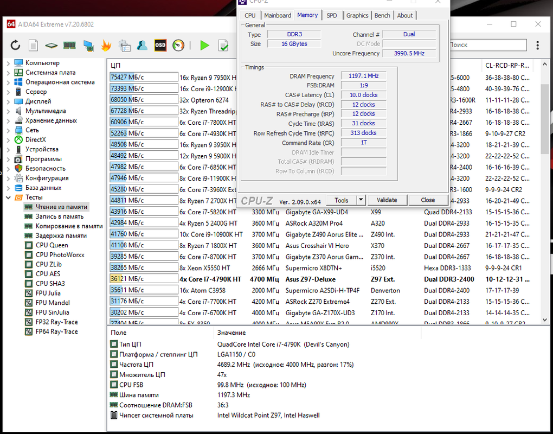Click the Validate button in CPU-Z
This screenshot has height=434, width=553.
tap(387, 200)
